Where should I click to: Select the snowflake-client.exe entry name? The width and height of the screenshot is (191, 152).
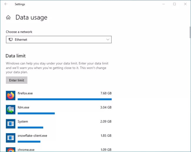click(x=32, y=136)
